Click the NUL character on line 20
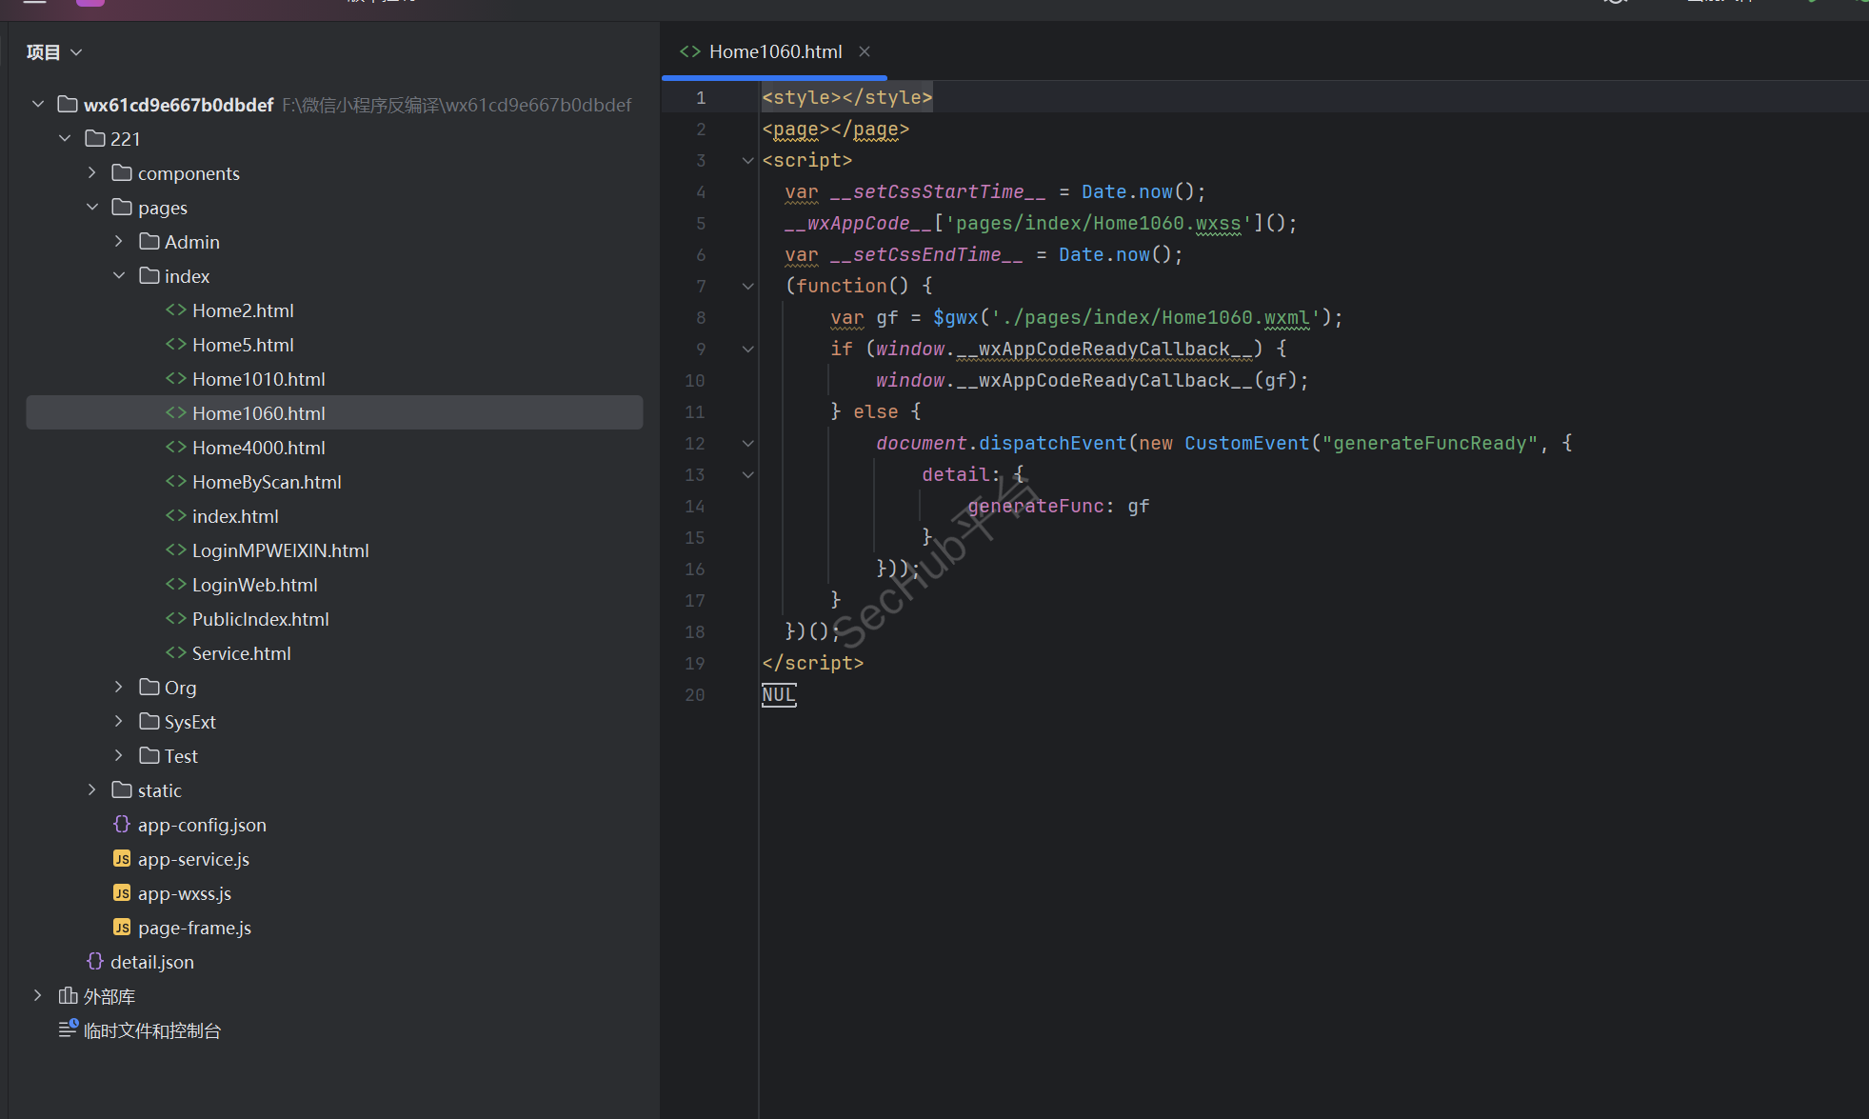 point(779,694)
